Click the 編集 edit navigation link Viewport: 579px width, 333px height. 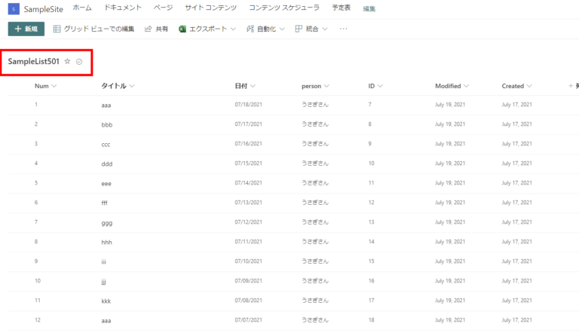tap(369, 8)
